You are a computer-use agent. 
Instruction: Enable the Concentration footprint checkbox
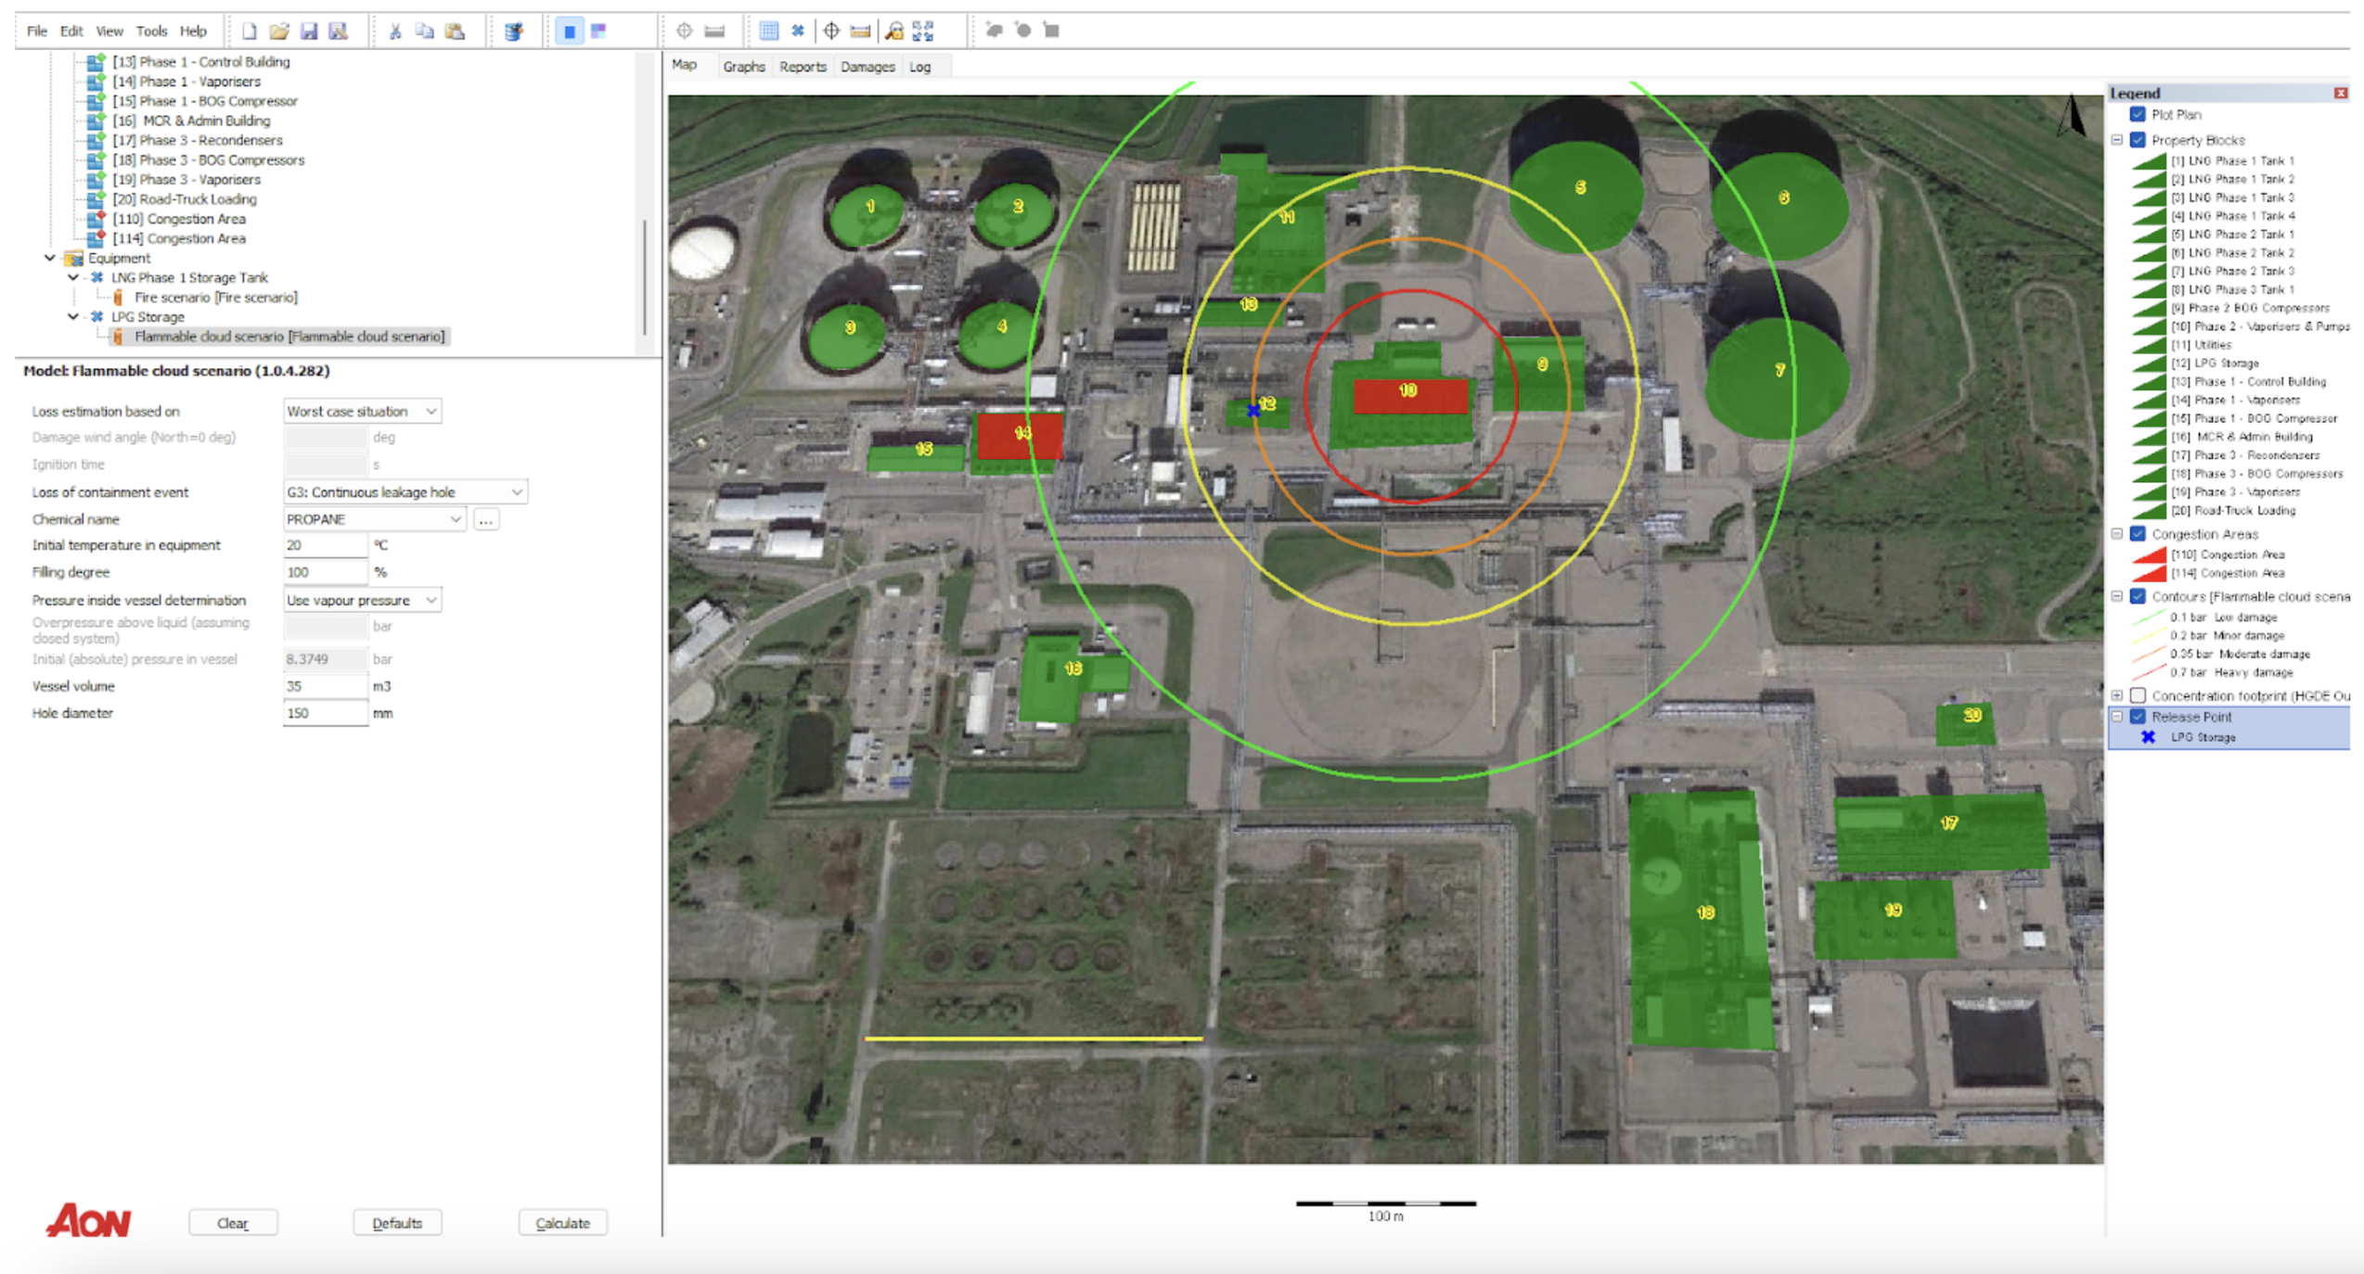(2138, 695)
